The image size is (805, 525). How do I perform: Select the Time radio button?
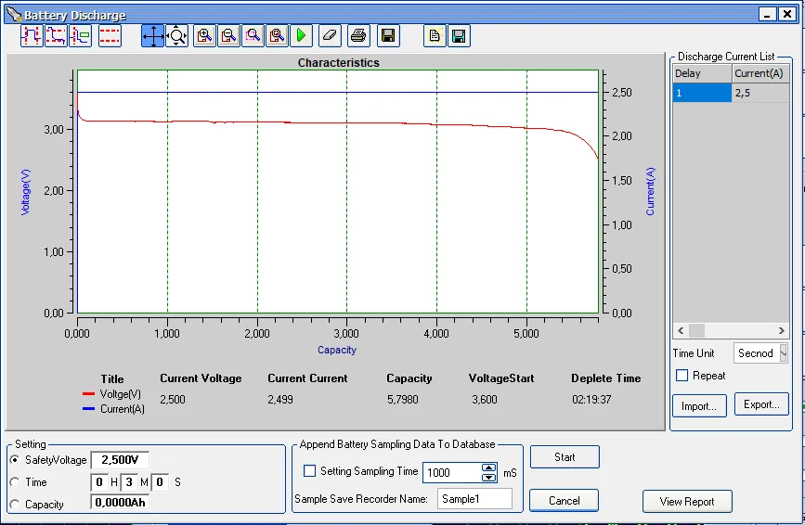[x=14, y=482]
